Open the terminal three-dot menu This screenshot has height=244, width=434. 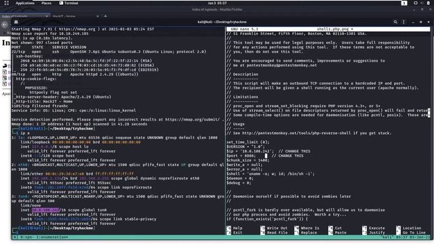pos(403,22)
